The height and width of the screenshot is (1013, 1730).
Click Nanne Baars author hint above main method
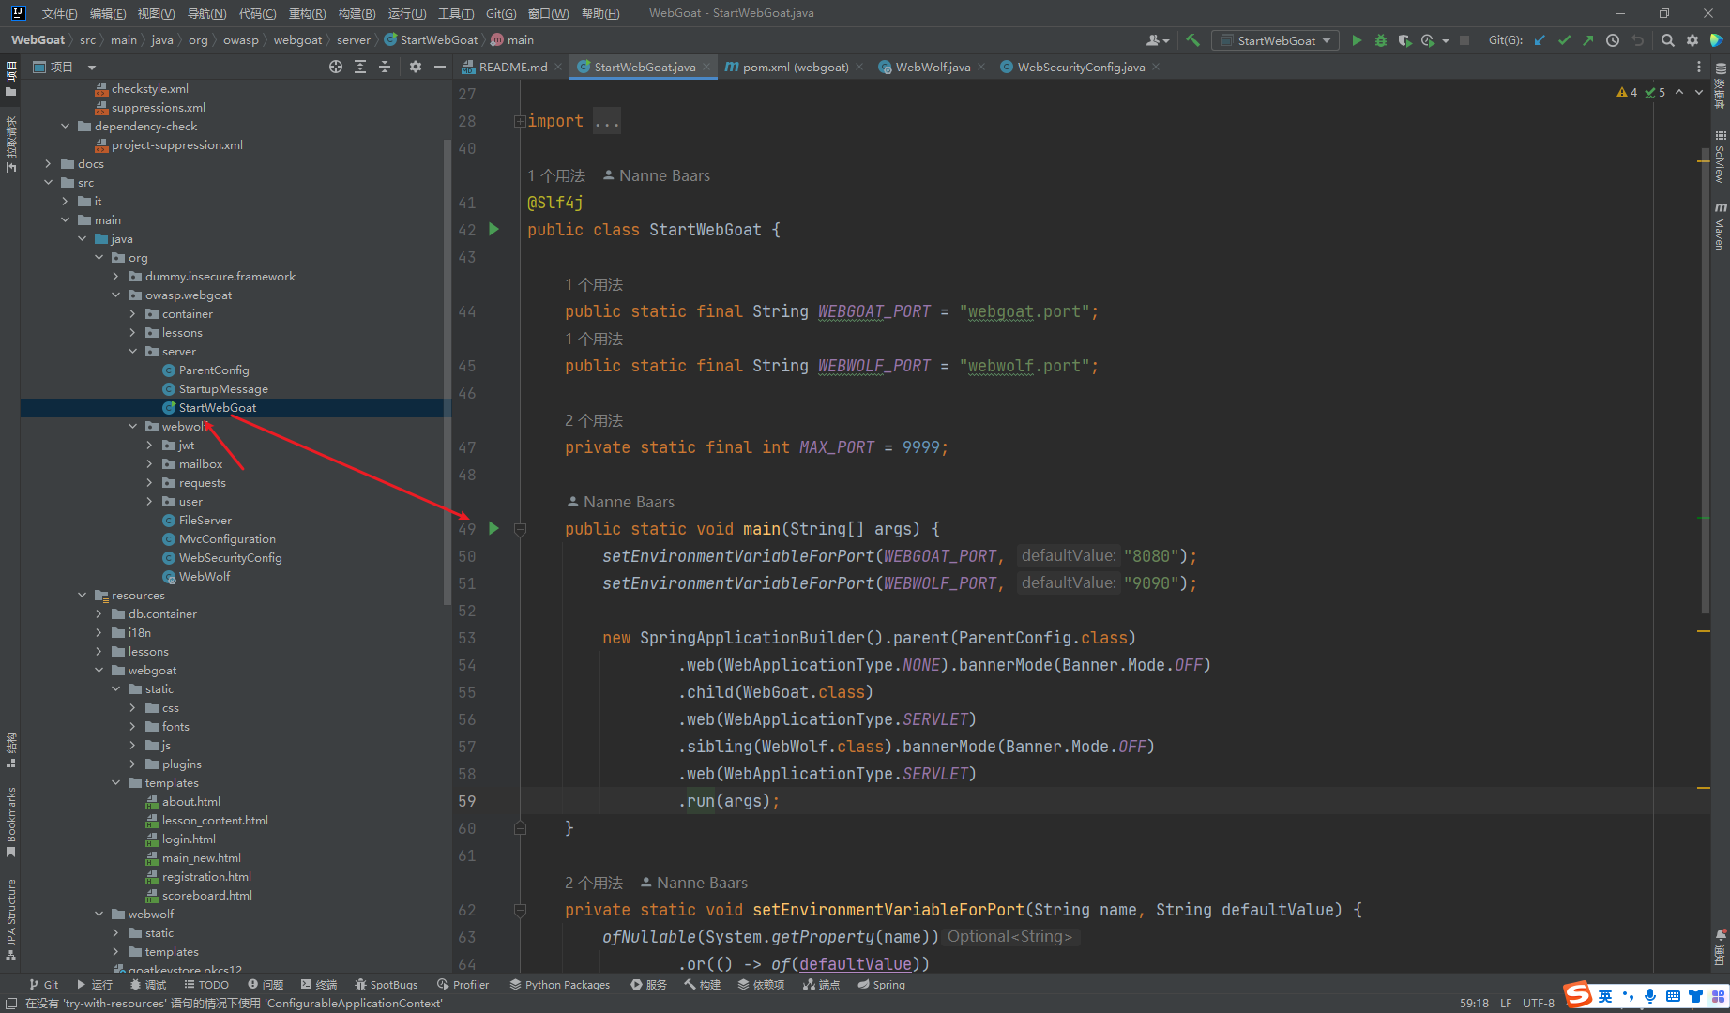(x=620, y=502)
